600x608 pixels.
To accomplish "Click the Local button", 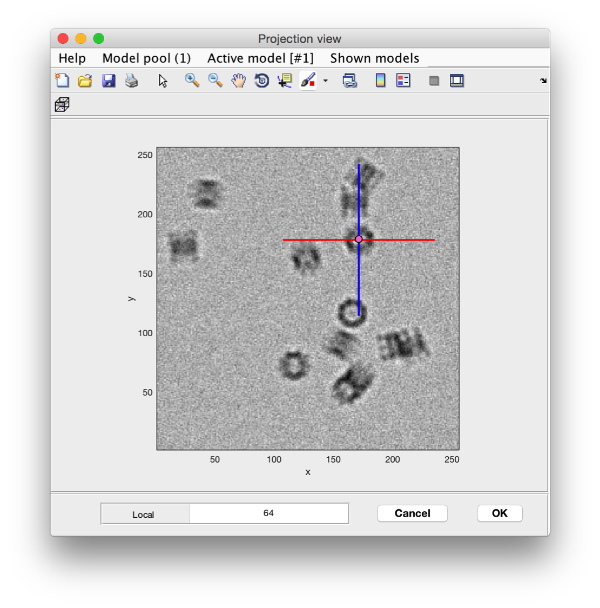I will [145, 514].
